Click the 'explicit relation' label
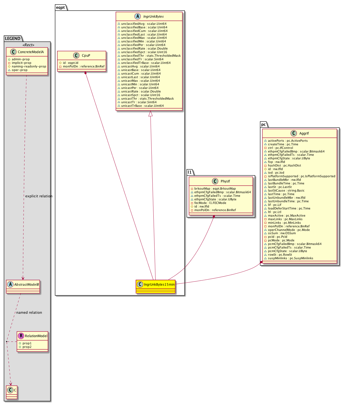Viewport: 345px width, 404px height. coord(39,196)
